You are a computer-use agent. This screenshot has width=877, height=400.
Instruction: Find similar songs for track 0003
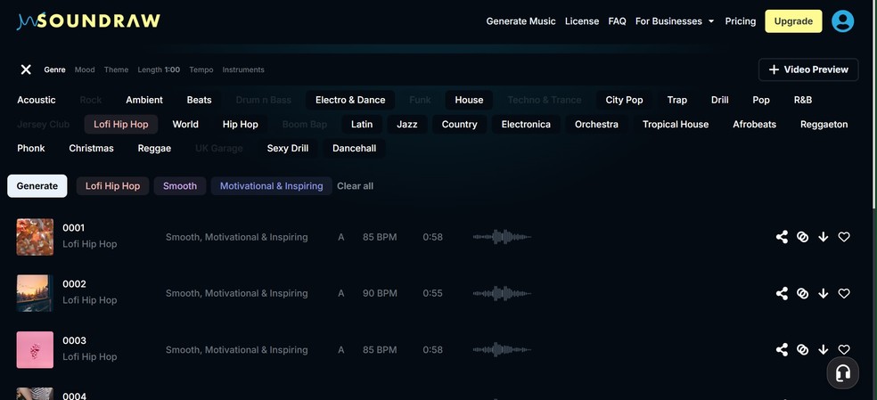click(803, 349)
